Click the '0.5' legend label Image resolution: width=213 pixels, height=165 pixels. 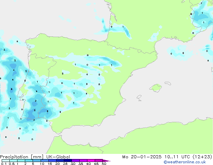pyautogui.click(x=12, y=164)
